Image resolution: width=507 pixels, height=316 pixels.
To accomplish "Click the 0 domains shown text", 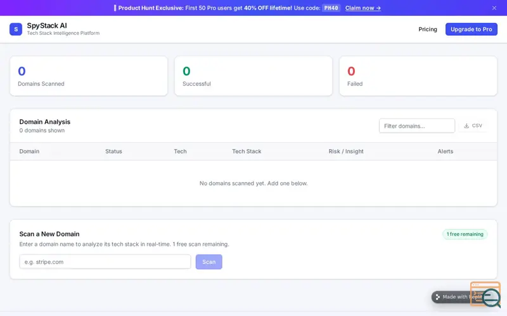I will [42, 131].
